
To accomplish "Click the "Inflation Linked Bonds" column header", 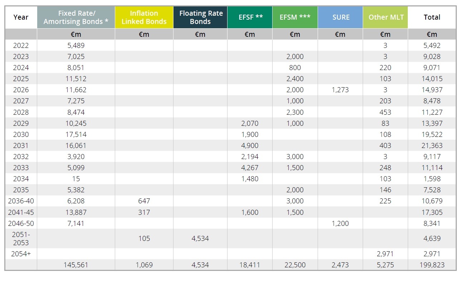I will click(144, 17).
